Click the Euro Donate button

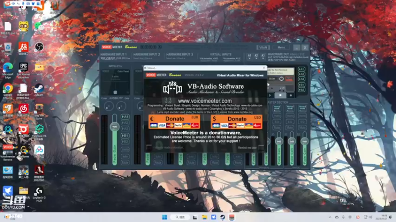174,122
